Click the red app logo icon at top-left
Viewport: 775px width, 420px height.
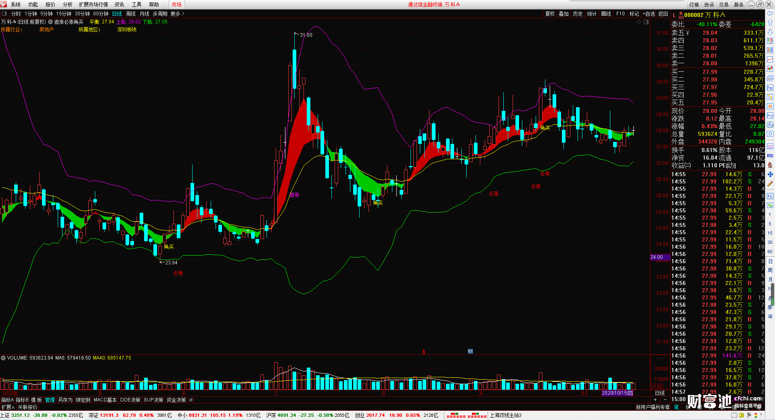4,4
